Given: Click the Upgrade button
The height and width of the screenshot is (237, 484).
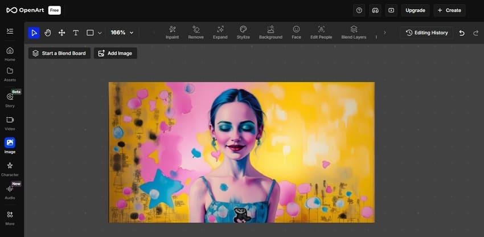Looking at the screenshot, I should pos(415,10).
